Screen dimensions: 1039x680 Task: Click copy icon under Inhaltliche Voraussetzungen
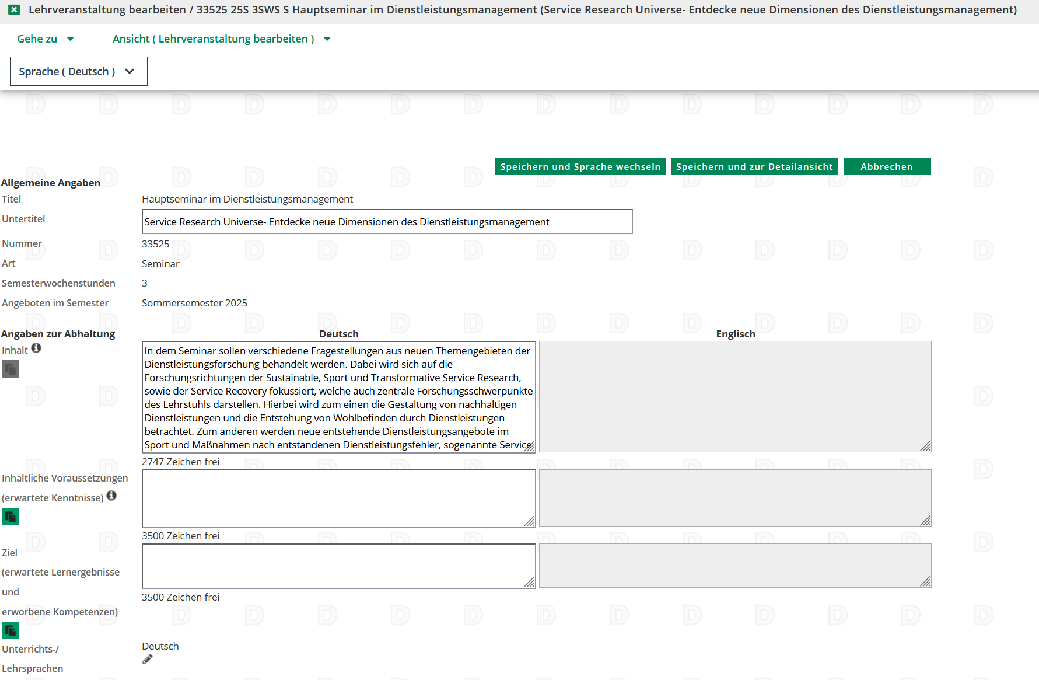click(11, 517)
